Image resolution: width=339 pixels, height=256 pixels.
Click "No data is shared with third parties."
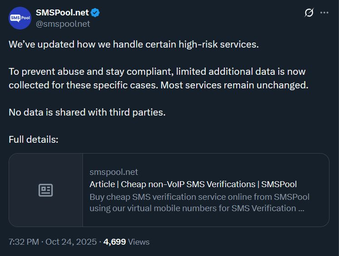(x=87, y=112)
